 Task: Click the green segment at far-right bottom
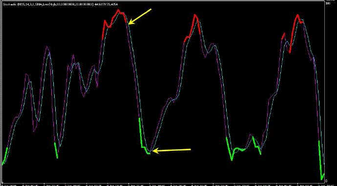[x=321, y=161]
